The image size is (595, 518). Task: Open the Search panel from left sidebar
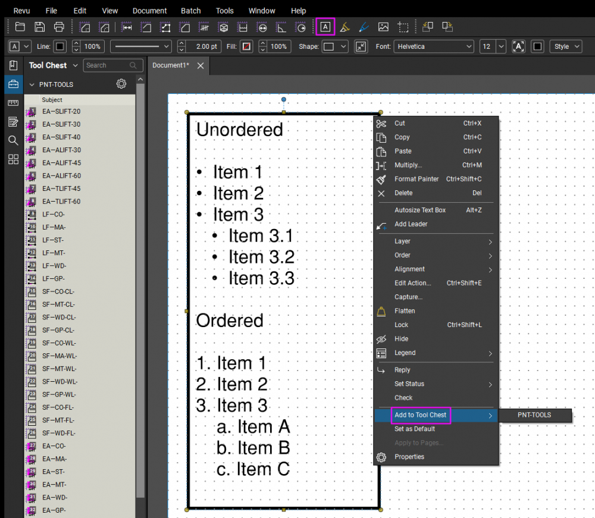pos(13,140)
